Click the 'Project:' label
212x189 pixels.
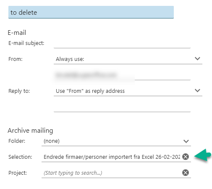18,173
